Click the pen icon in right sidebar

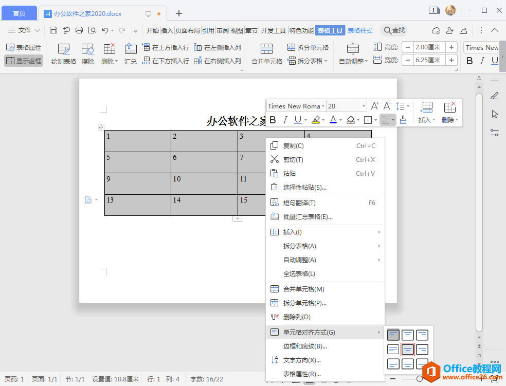494,96
